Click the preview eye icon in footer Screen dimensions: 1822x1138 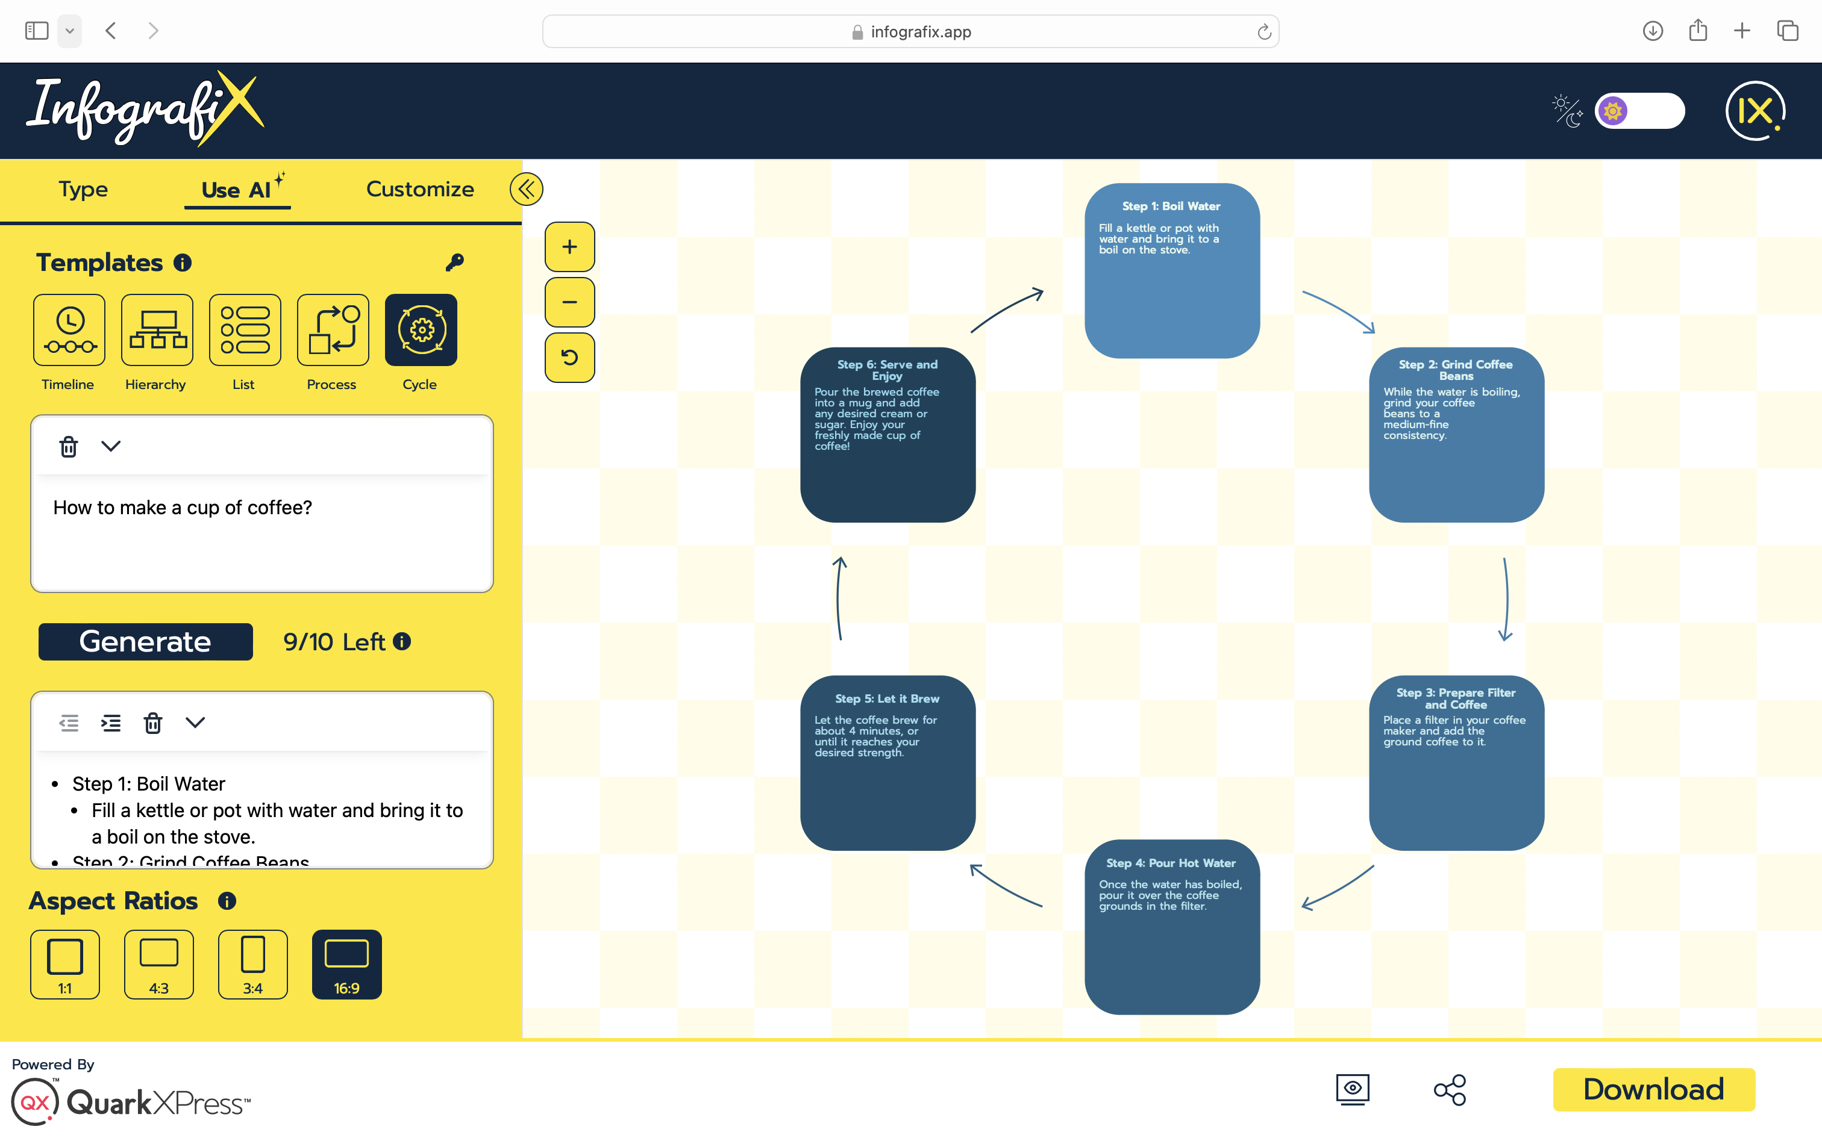(x=1352, y=1089)
